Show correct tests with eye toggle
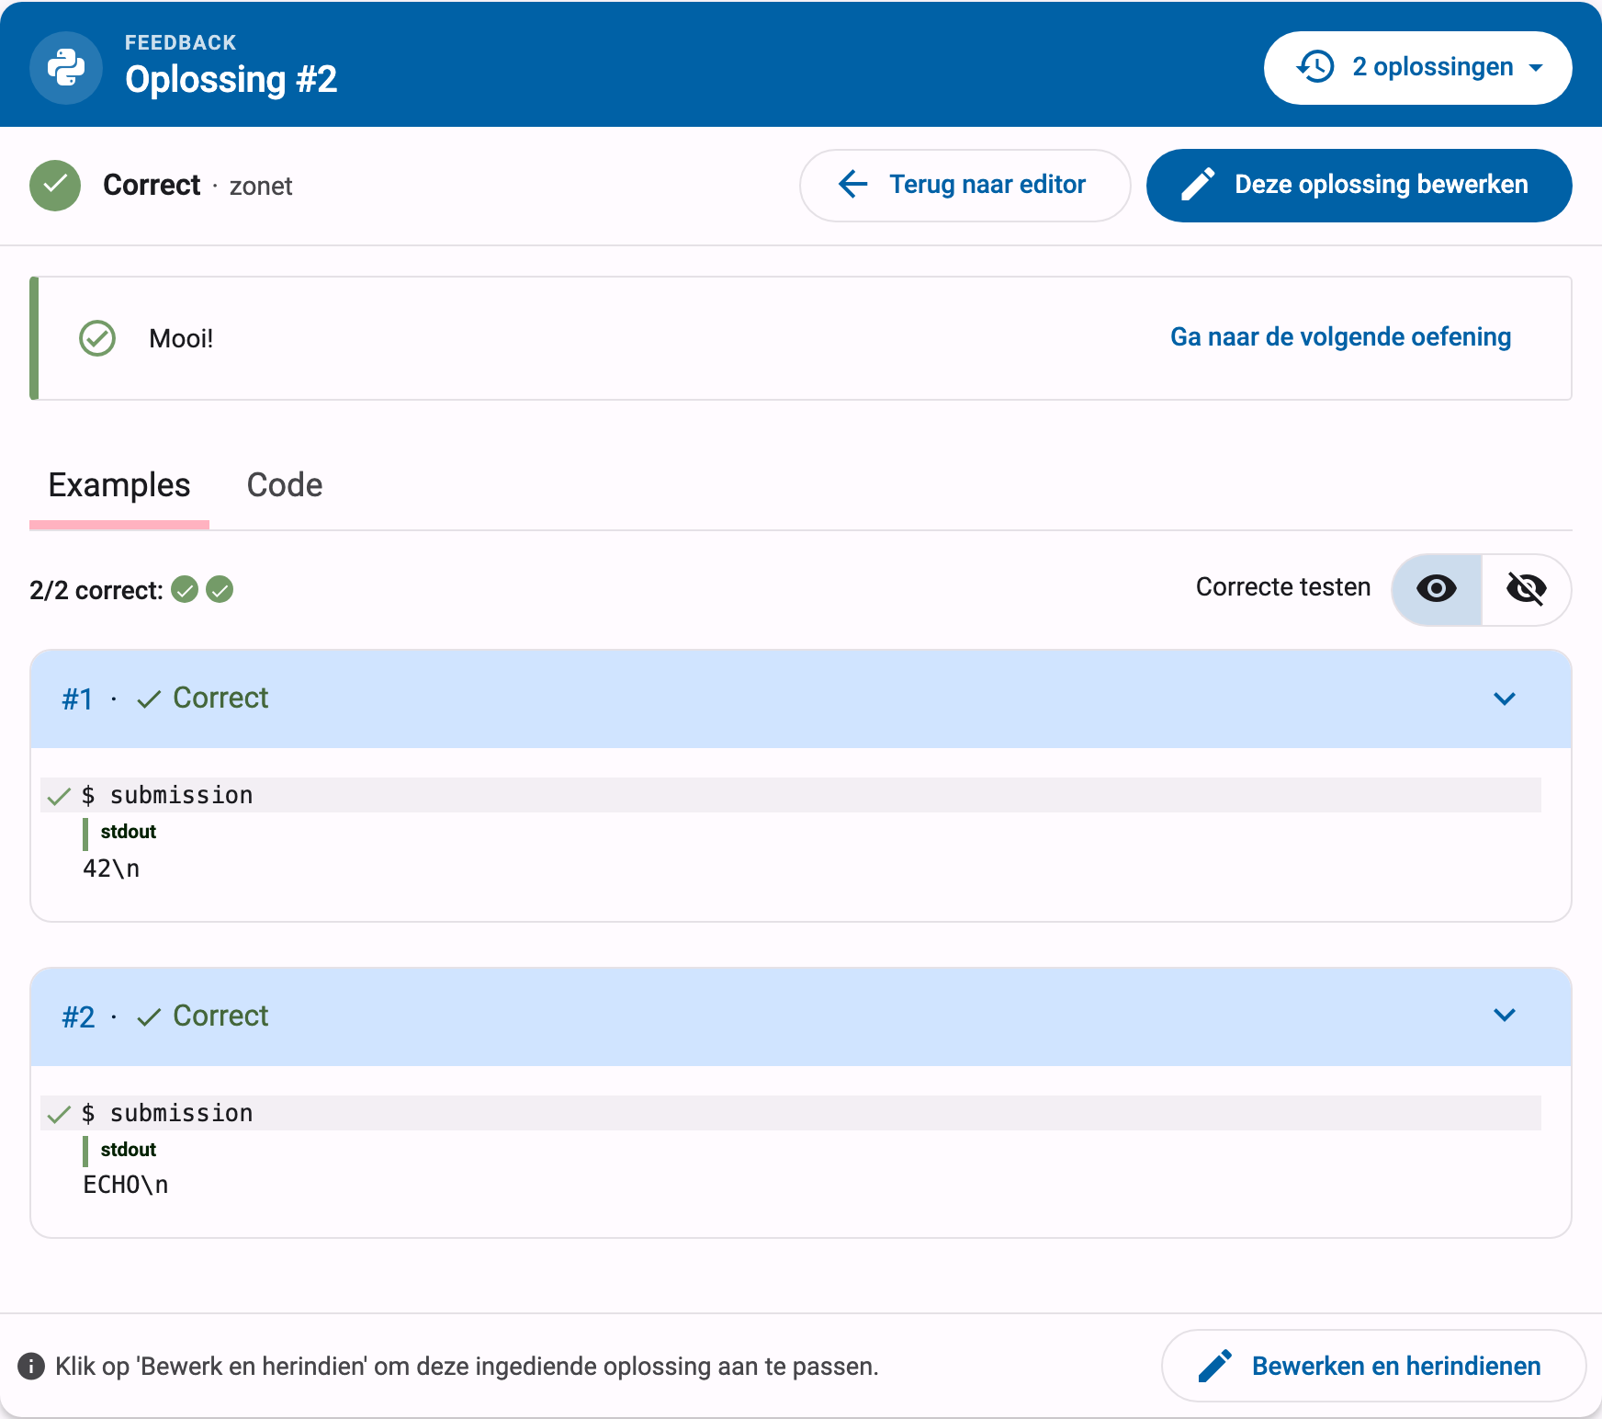The width and height of the screenshot is (1602, 1419). coord(1437,589)
